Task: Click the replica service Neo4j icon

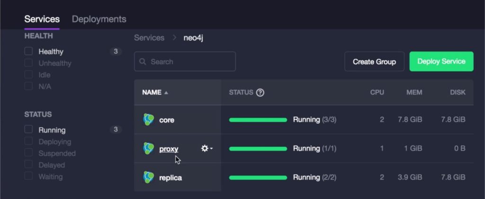Action: click(149, 177)
